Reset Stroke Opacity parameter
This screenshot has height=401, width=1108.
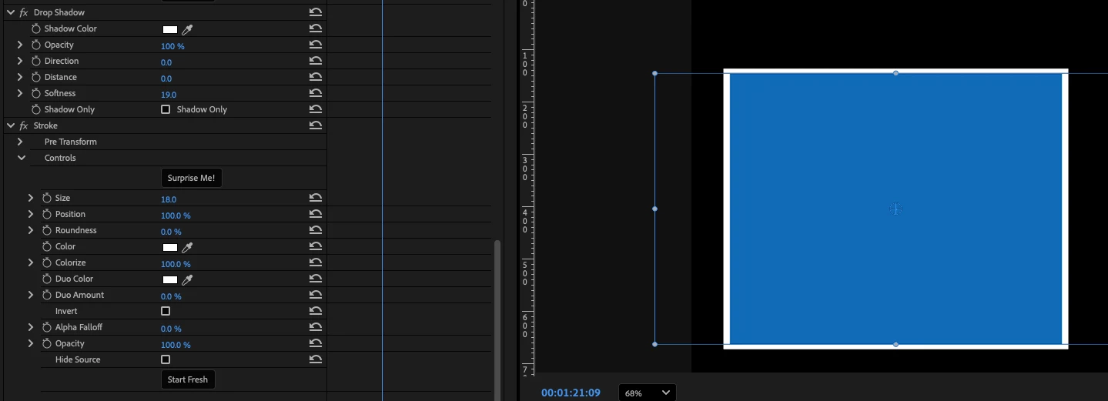[316, 343]
